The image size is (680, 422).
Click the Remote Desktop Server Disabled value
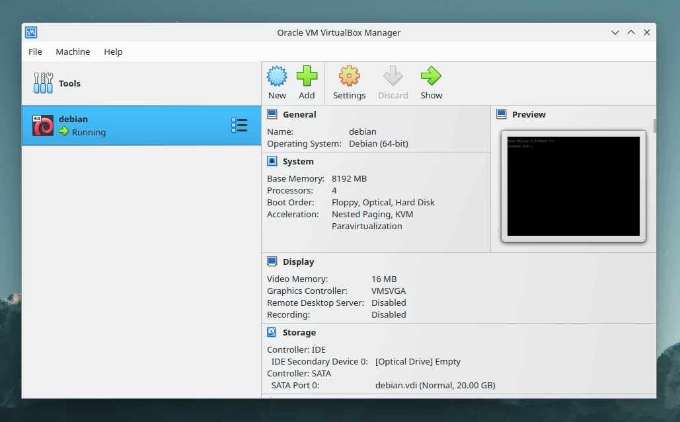(389, 303)
